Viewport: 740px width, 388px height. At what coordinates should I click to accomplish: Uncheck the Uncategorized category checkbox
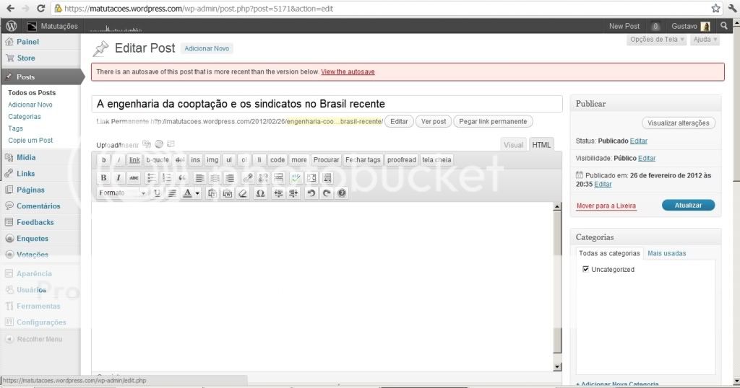coord(586,269)
